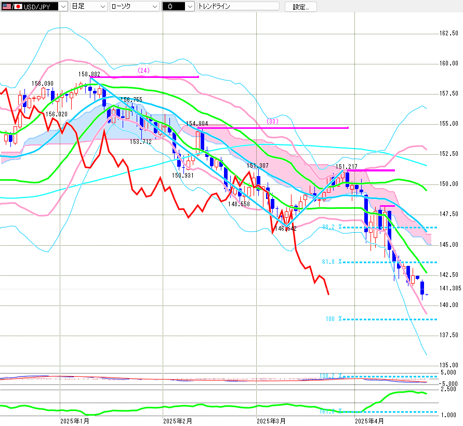The height and width of the screenshot is (426, 463).
Task: Select the 162.50 price axis label
Action: click(x=449, y=33)
